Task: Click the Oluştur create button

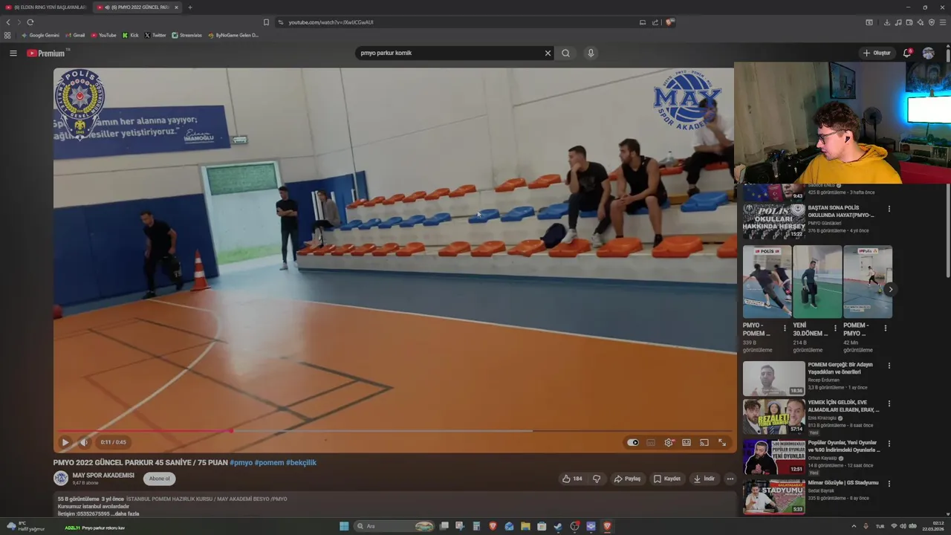Action: coord(877,53)
